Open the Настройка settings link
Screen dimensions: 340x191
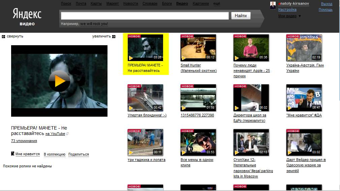click(x=287, y=9)
